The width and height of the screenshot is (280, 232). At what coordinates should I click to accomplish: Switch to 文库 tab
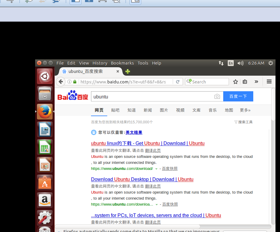click(x=196, y=110)
